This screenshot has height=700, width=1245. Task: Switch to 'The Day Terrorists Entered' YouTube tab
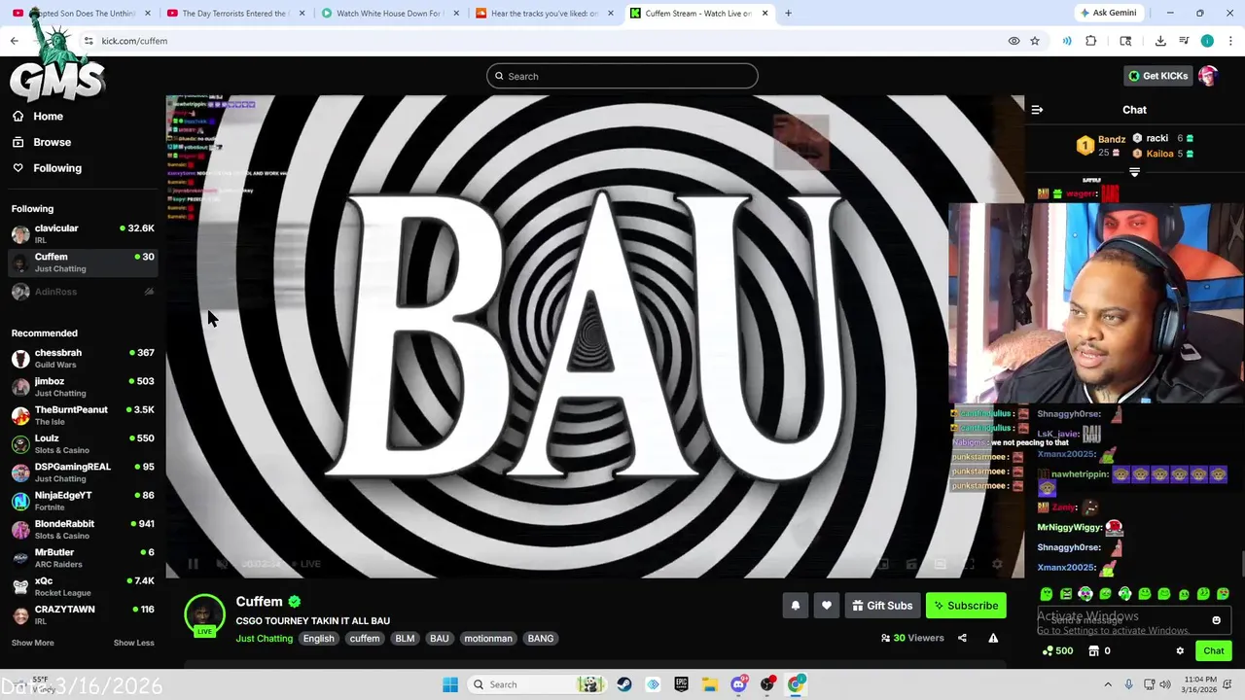click(233, 14)
